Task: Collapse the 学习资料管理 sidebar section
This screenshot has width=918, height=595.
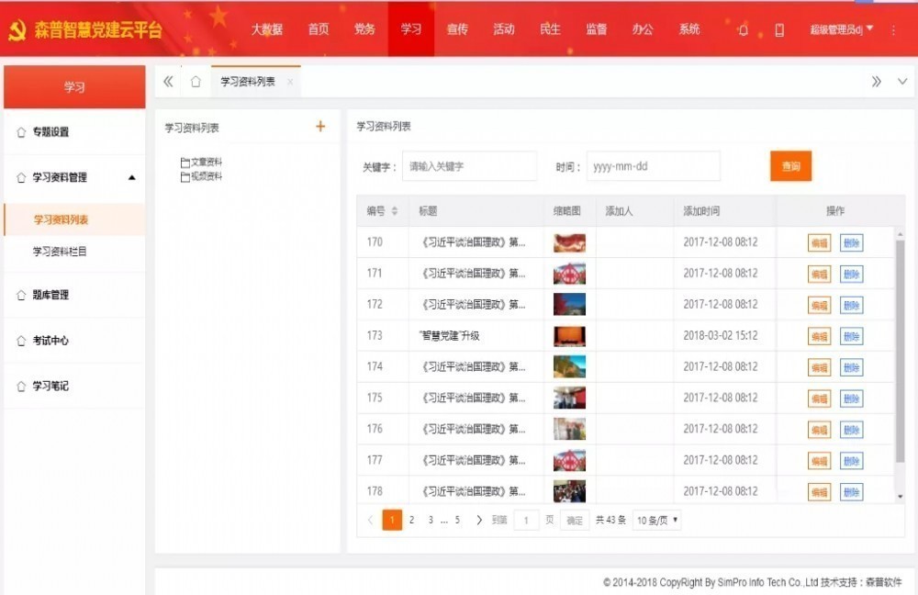Action: (131, 177)
